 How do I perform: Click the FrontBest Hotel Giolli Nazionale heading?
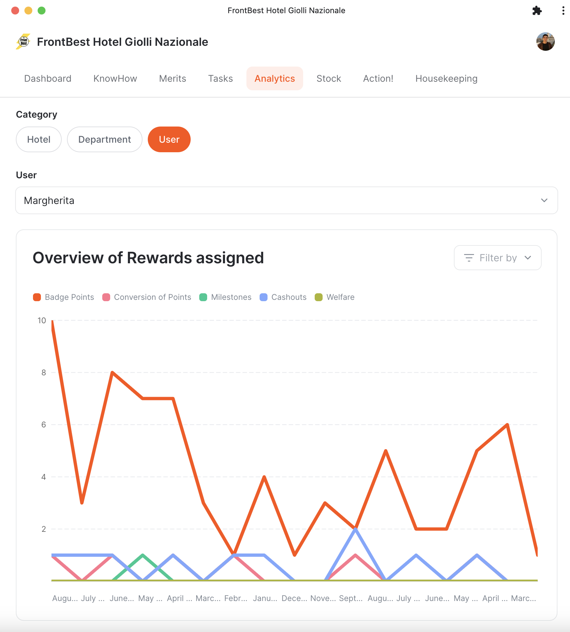(x=122, y=42)
